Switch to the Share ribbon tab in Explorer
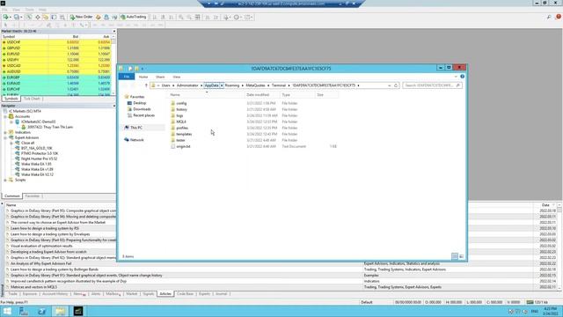The width and height of the screenshot is (563, 317). coord(160,77)
